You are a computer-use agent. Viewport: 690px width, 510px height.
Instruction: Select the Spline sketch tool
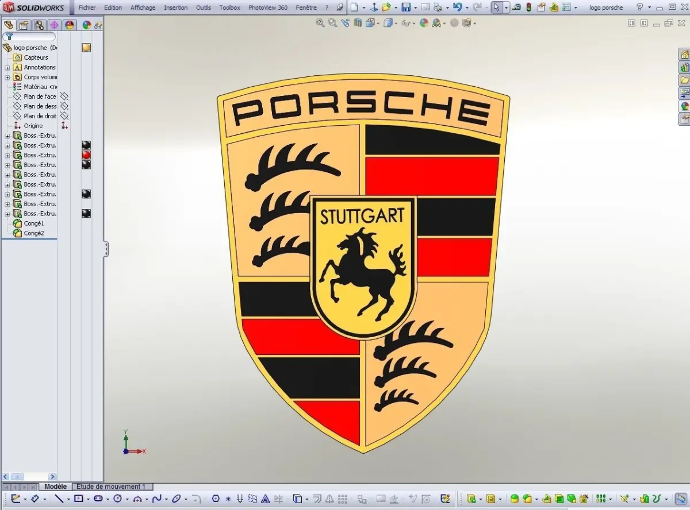tap(156, 499)
